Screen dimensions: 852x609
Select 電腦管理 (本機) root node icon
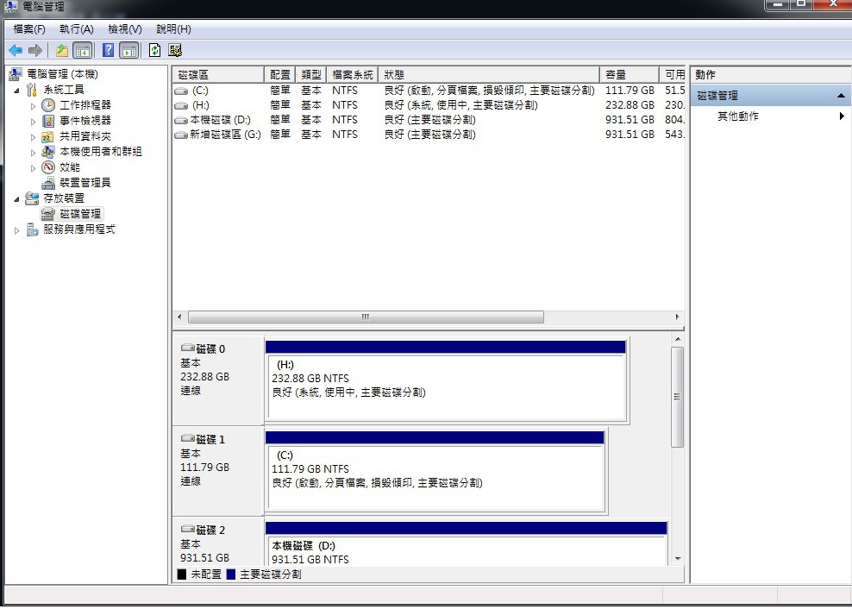pyautogui.click(x=16, y=74)
